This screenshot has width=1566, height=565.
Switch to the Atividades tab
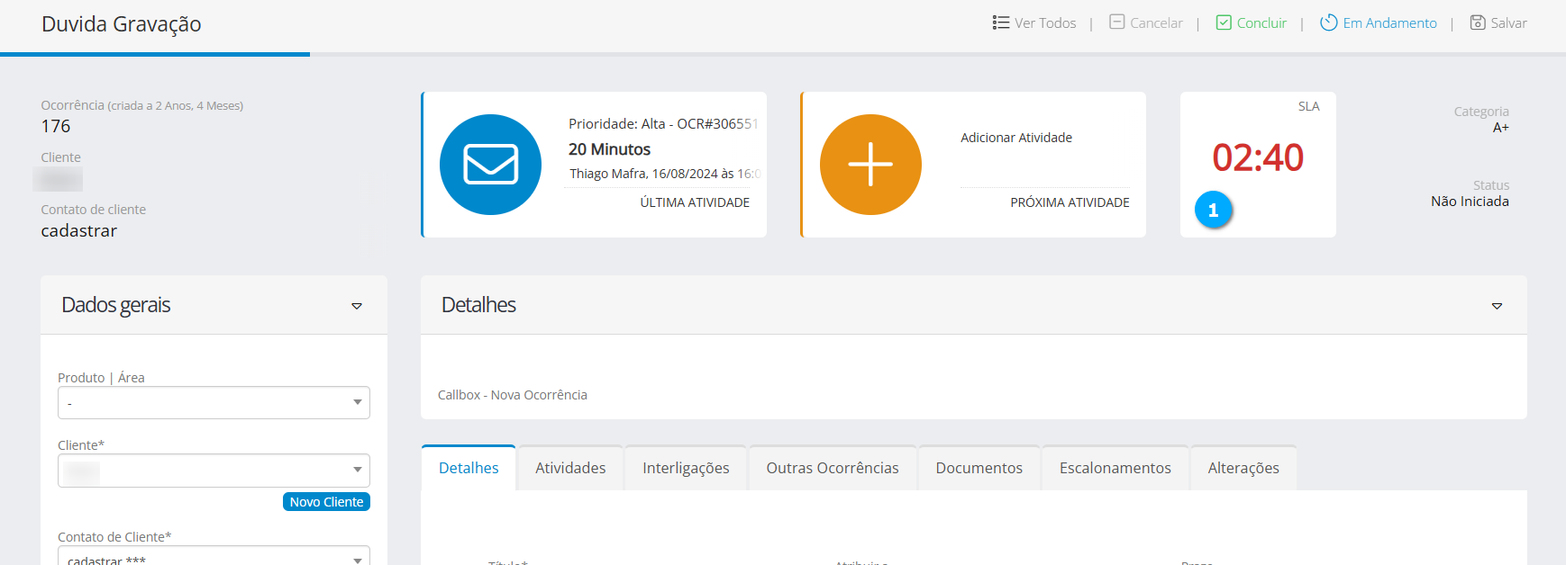click(x=570, y=468)
